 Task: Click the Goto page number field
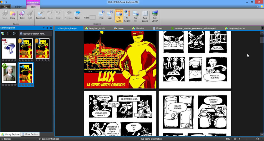pos(93,18)
